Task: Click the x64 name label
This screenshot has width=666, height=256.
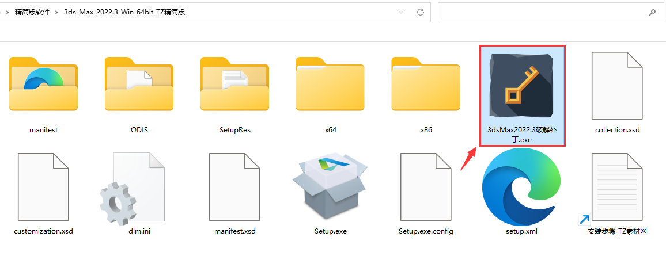Action: pyautogui.click(x=330, y=130)
